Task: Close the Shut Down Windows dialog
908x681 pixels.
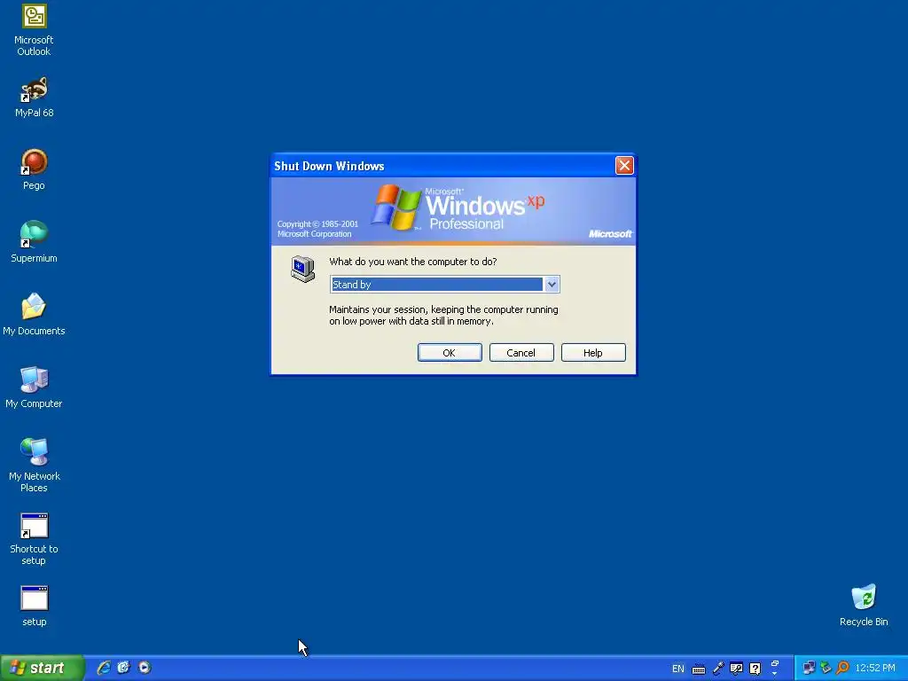Action: click(x=624, y=166)
